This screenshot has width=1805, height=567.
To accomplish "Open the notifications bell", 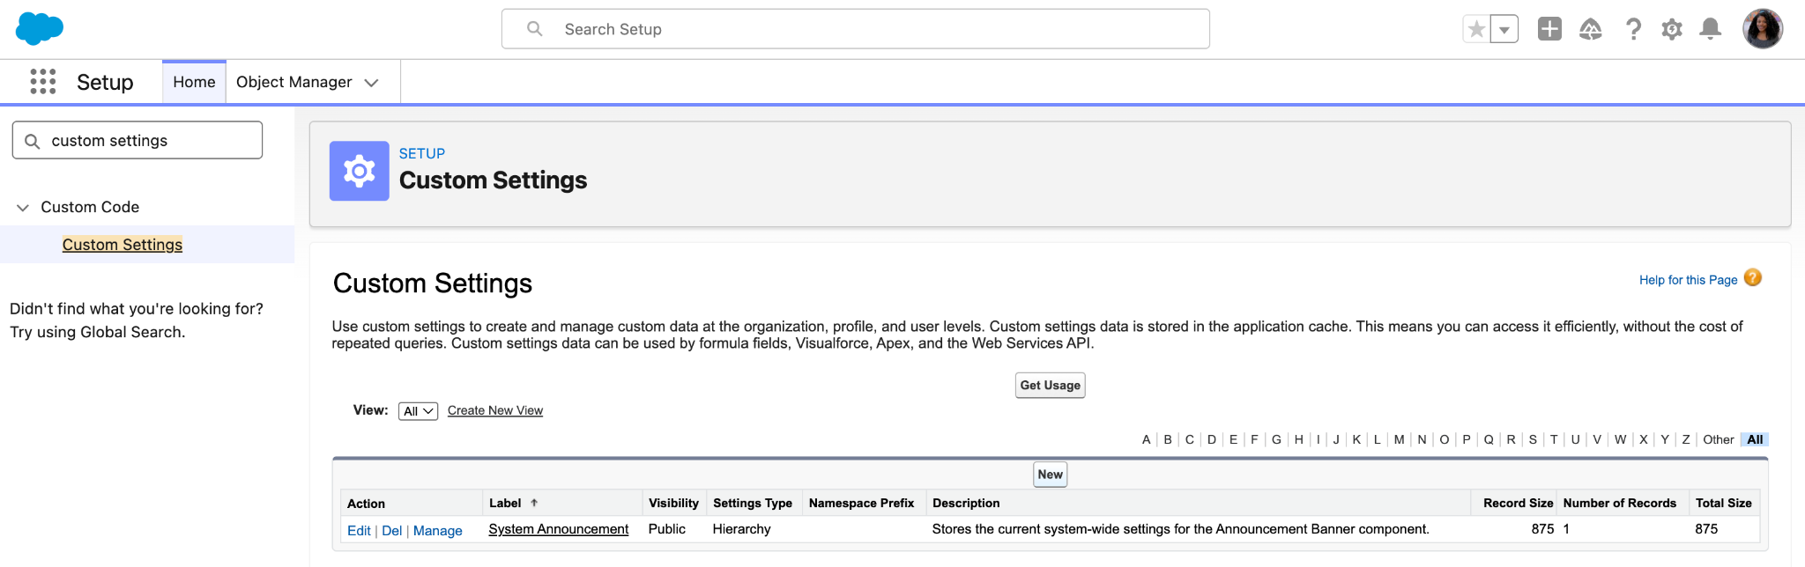I will point(1711,29).
